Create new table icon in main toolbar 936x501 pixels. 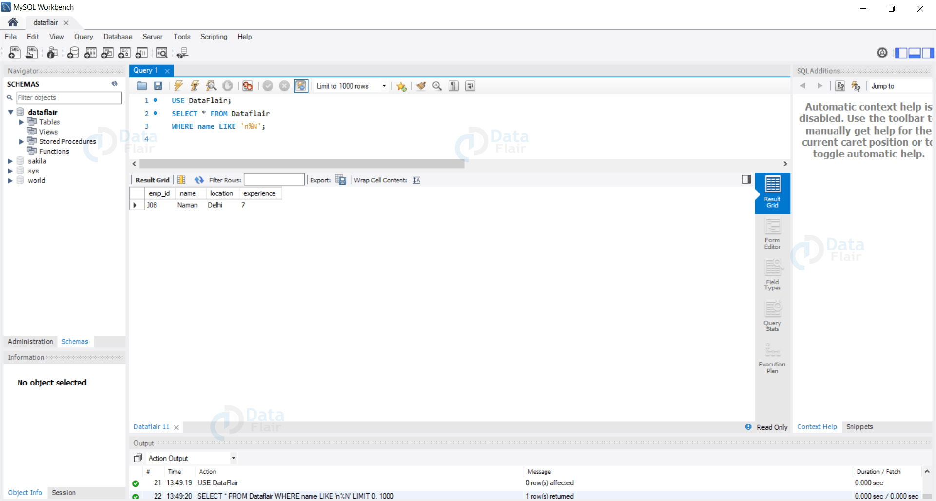coord(90,53)
